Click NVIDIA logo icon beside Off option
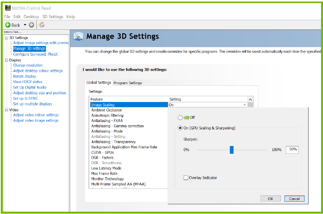The height and width of the screenshot is (214, 323). pyautogui.click(x=186, y=117)
